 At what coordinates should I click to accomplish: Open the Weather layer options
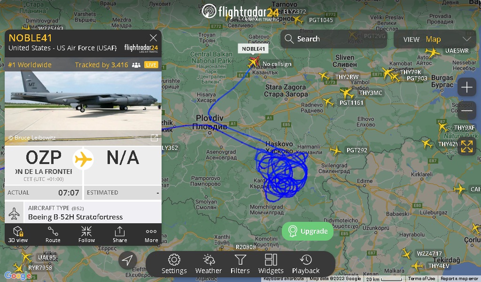208,264
